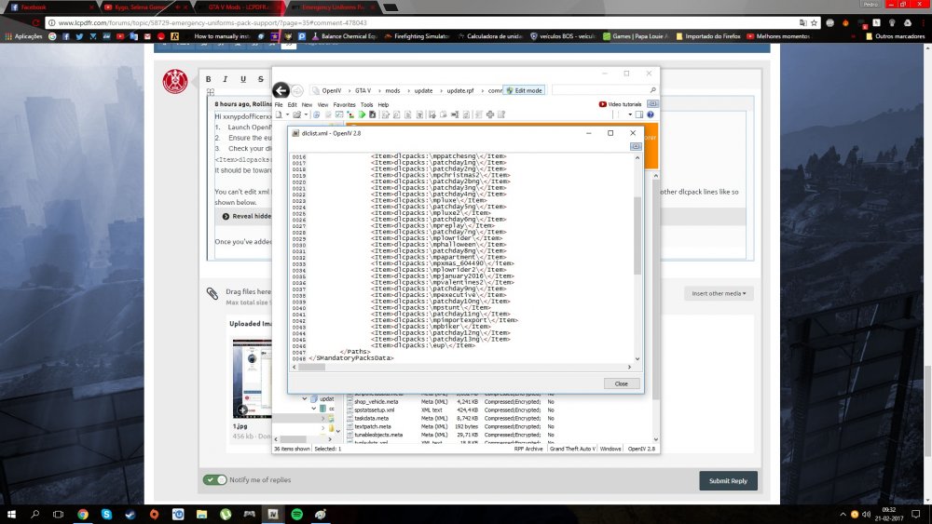Click Strikethrough formatting in reply editor
This screenshot has width=932, height=524.
[260, 79]
